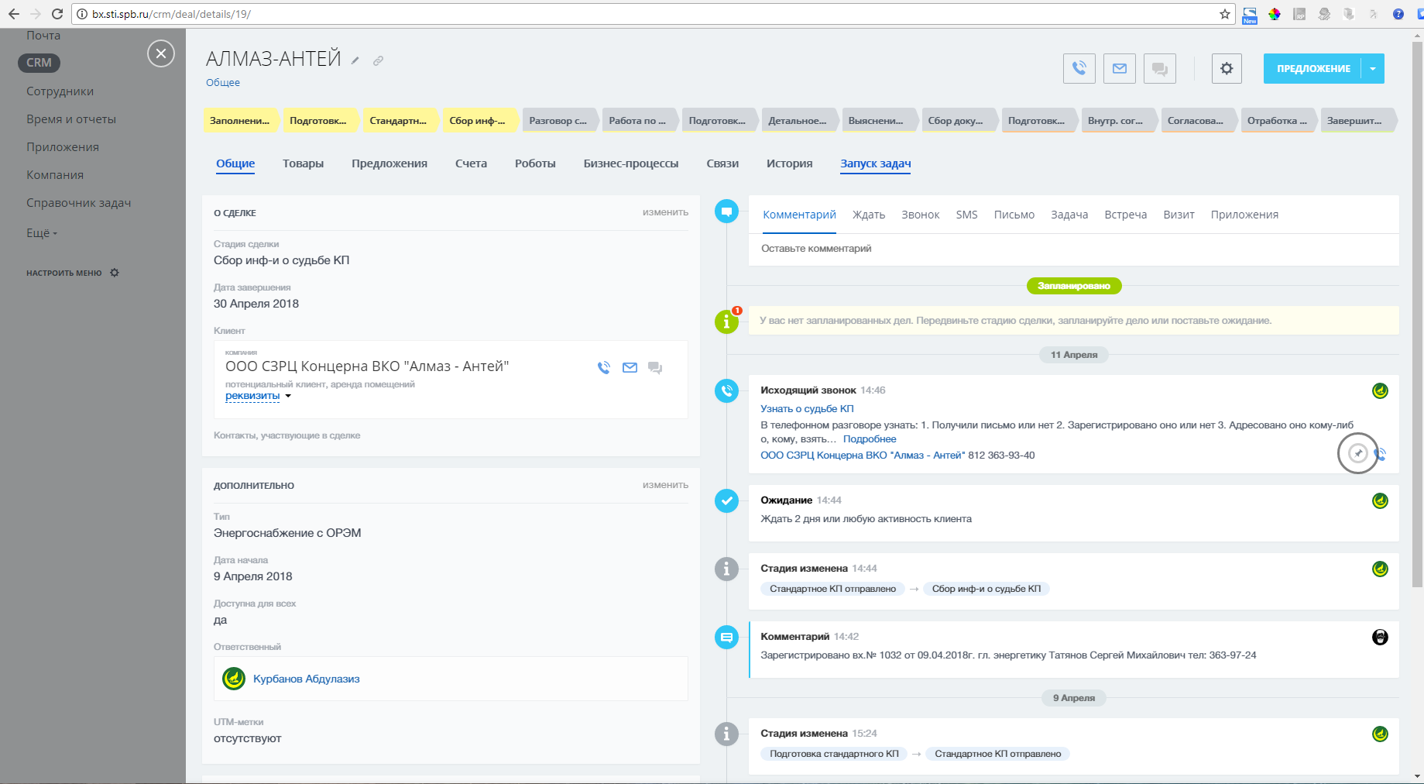
Task: Click the comment input field
Action: (x=1073, y=249)
